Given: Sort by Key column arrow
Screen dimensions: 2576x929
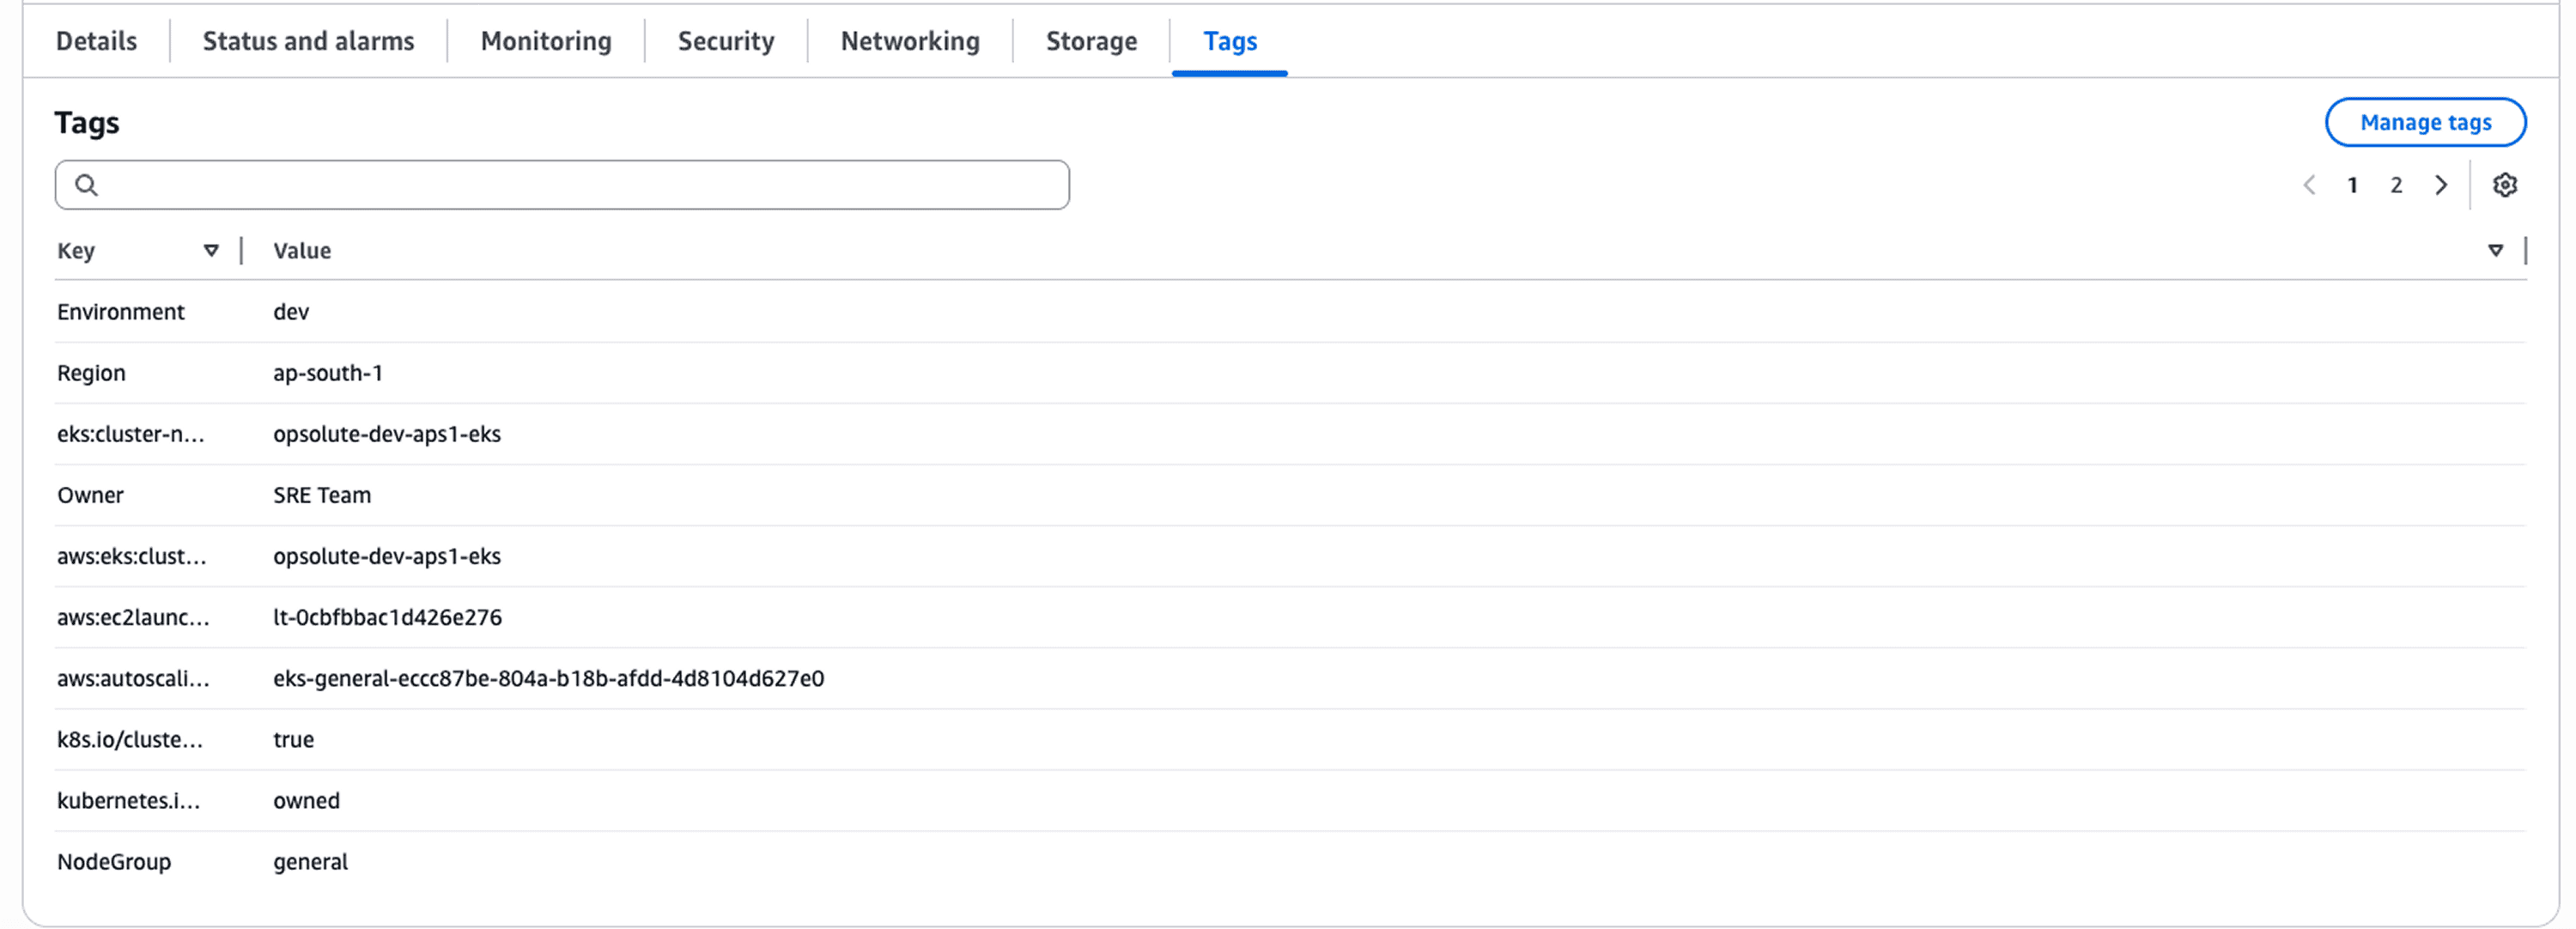Looking at the screenshot, I should tap(211, 250).
